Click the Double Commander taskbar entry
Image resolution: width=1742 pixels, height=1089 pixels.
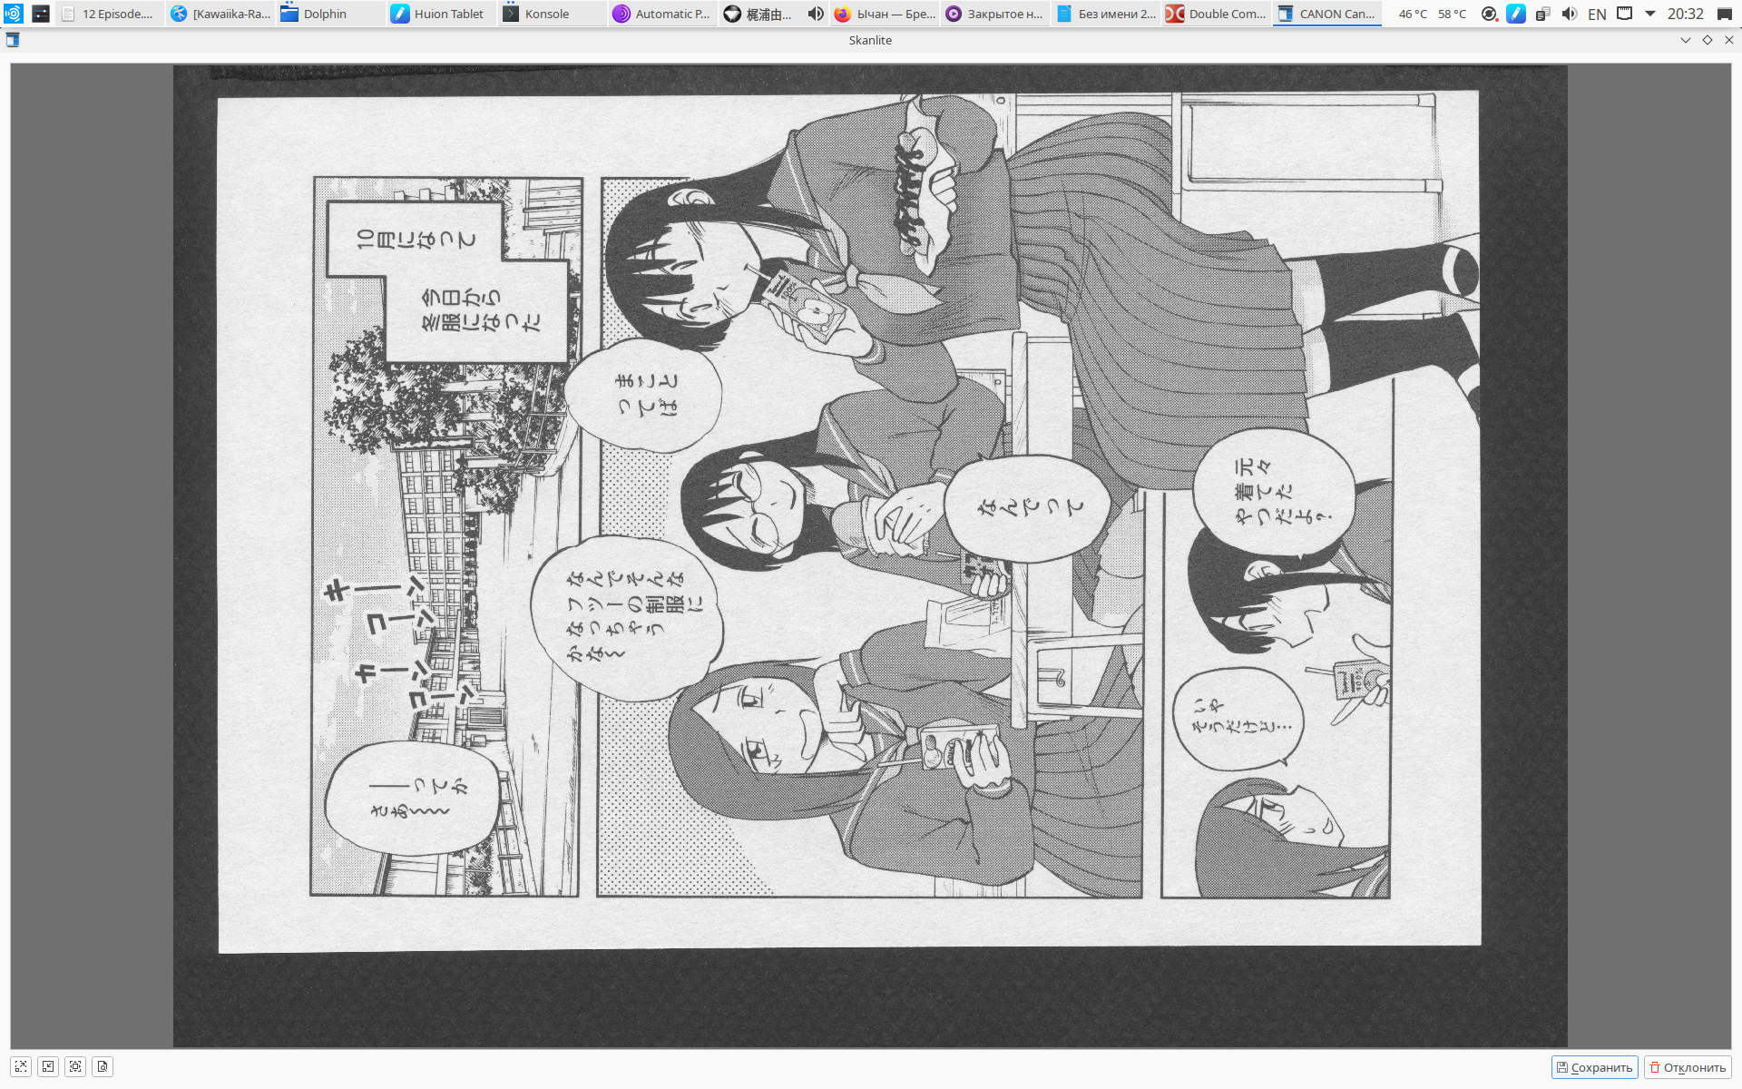coord(1216,14)
